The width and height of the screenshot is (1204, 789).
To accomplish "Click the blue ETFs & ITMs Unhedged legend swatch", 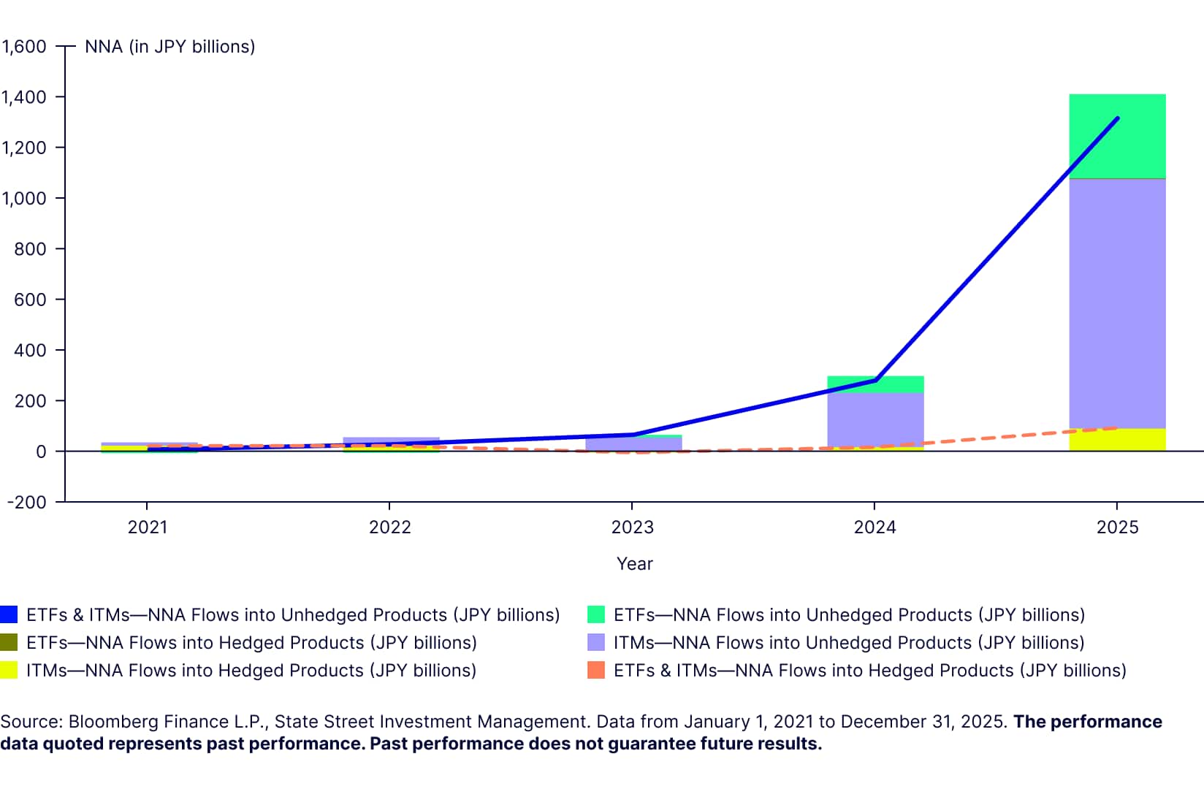I will click(x=9, y=614).
